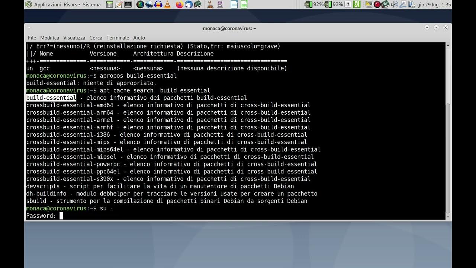Open the Aiuto menu
The image size is (476, 268).
[139, 38]
